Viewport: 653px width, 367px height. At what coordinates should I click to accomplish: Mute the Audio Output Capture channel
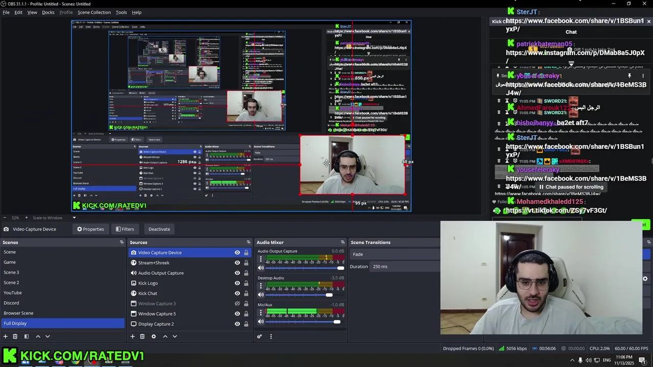click(x=261, y=268)
